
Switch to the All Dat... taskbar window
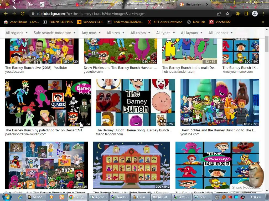pyautogui.click(x=161, y=197)
